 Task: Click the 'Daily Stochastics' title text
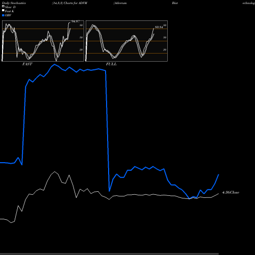click(x=14, y=3)
